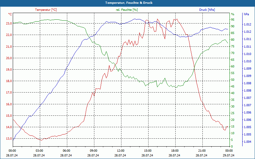Click the 25 tick on humidity axis
This screenshot has width=255, height=159.
(x=233, y=113)
